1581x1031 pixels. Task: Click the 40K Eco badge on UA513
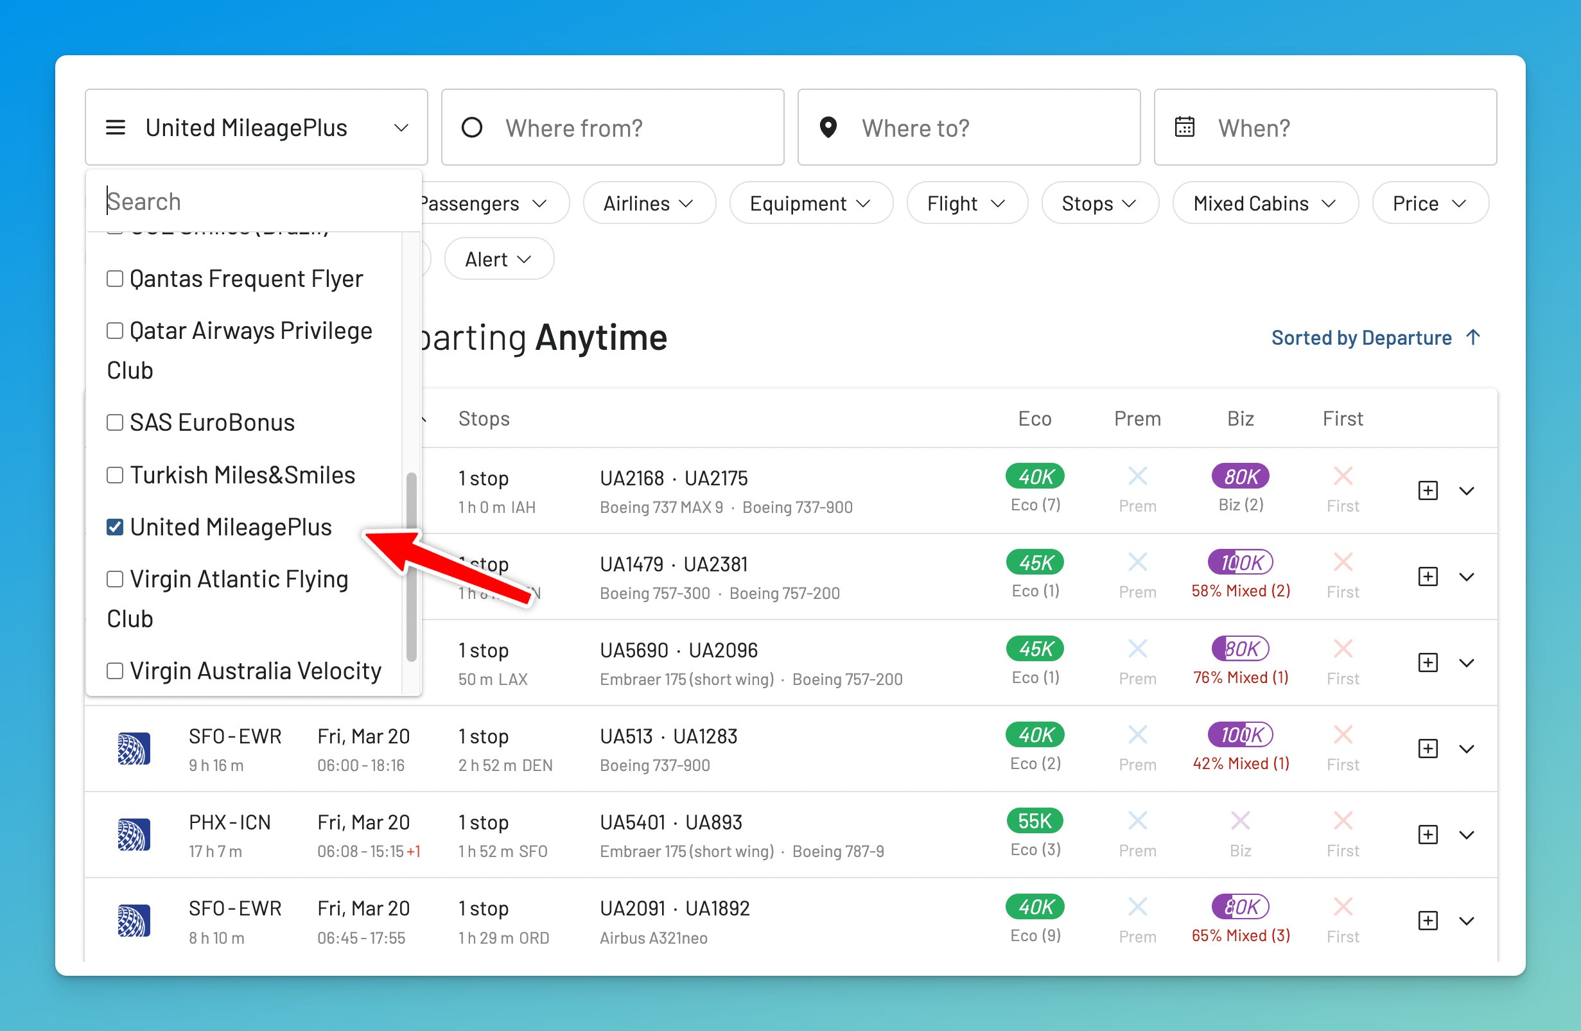pos(1035,735)
